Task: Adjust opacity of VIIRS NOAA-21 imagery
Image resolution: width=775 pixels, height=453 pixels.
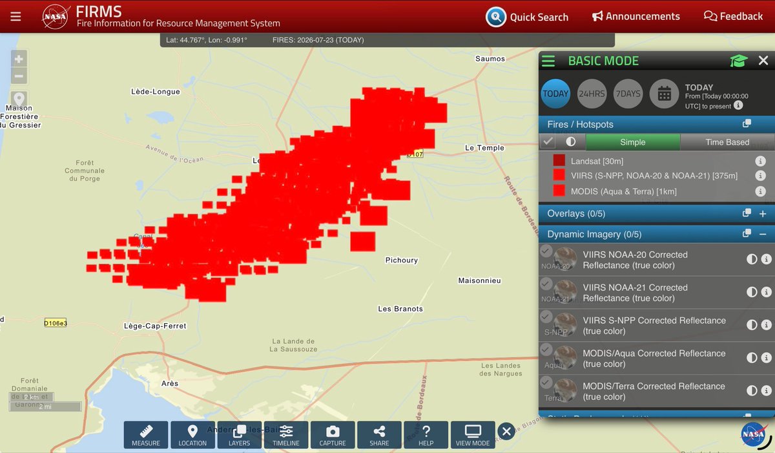Action: (752, 292)
